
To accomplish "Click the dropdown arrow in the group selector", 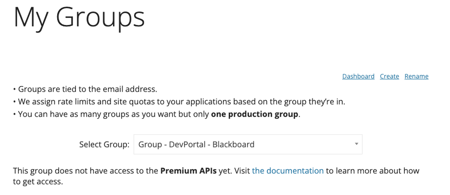I will [x=356, y=144].
